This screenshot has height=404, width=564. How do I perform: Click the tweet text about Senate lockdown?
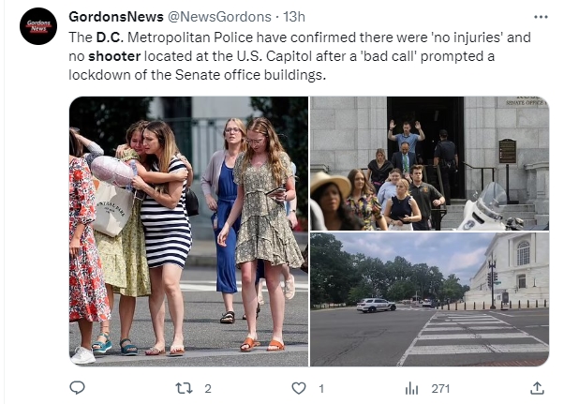click(x=300, y=56)
